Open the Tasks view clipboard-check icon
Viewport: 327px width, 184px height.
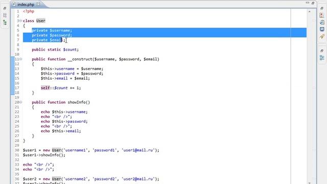(x=322, y=22)
